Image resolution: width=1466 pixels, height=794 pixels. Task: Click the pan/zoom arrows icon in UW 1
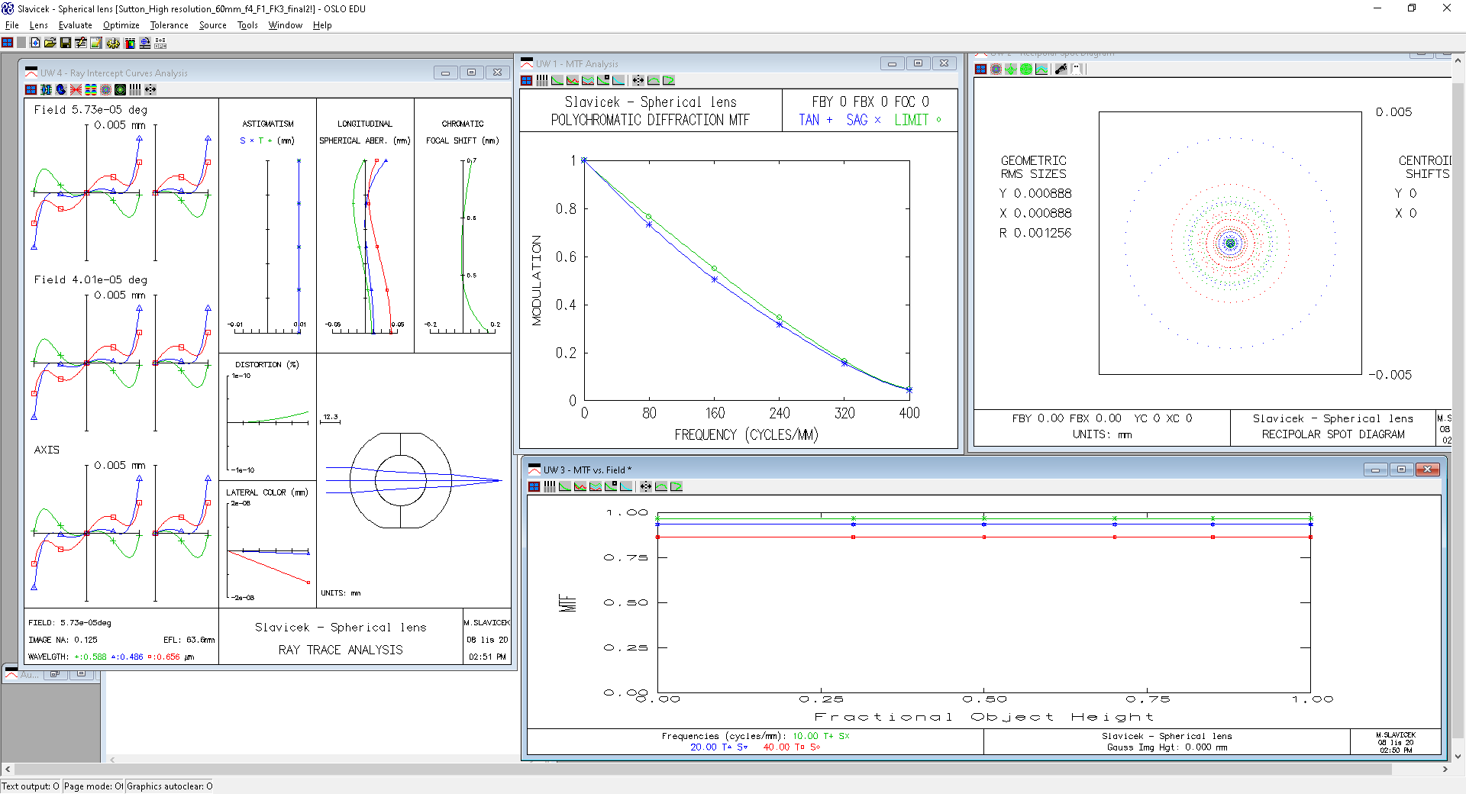coord(638,80)
